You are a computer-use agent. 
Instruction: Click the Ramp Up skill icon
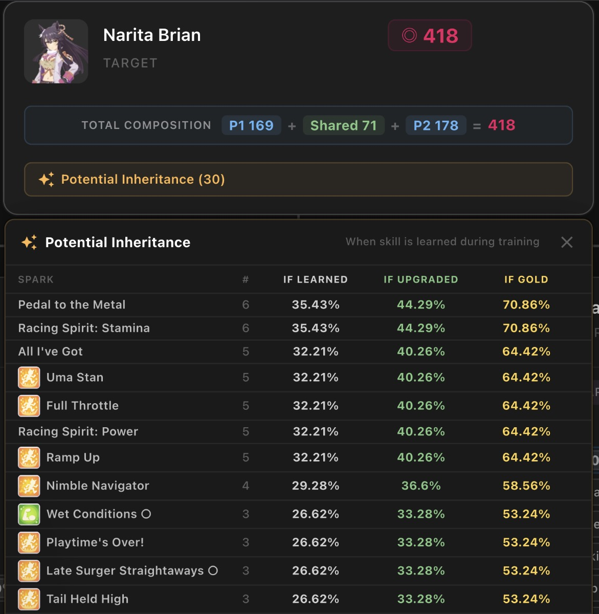point(29,457)
